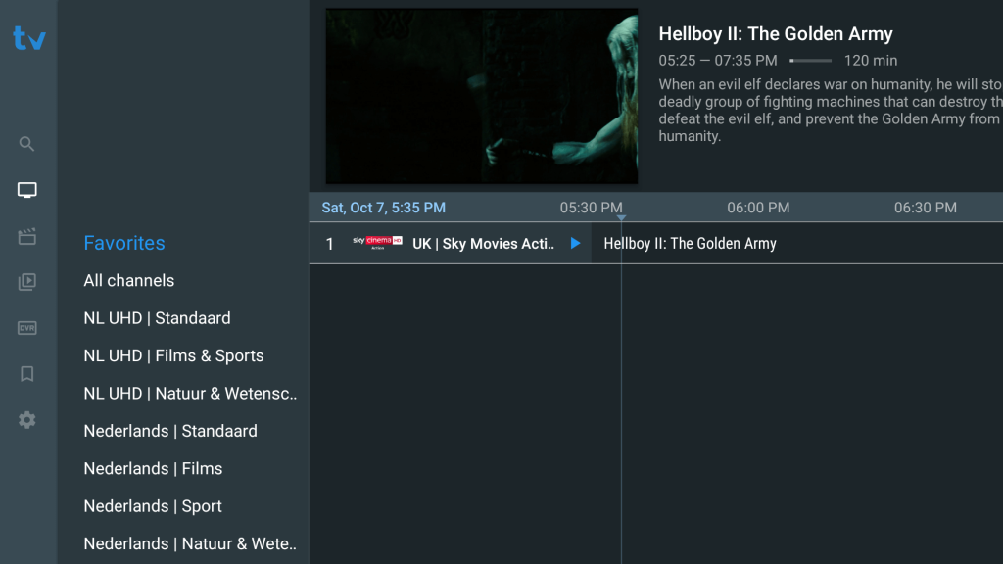Viewport: 1003px width, 564px height.
Task: Open settings via the gear icon
Action: click(27, 420)
